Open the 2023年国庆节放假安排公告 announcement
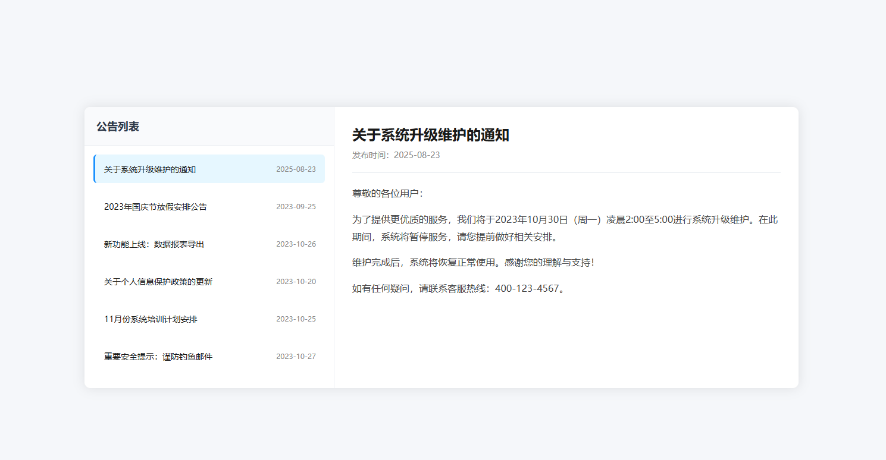This screenshot has height=460, width=886. 155,207
